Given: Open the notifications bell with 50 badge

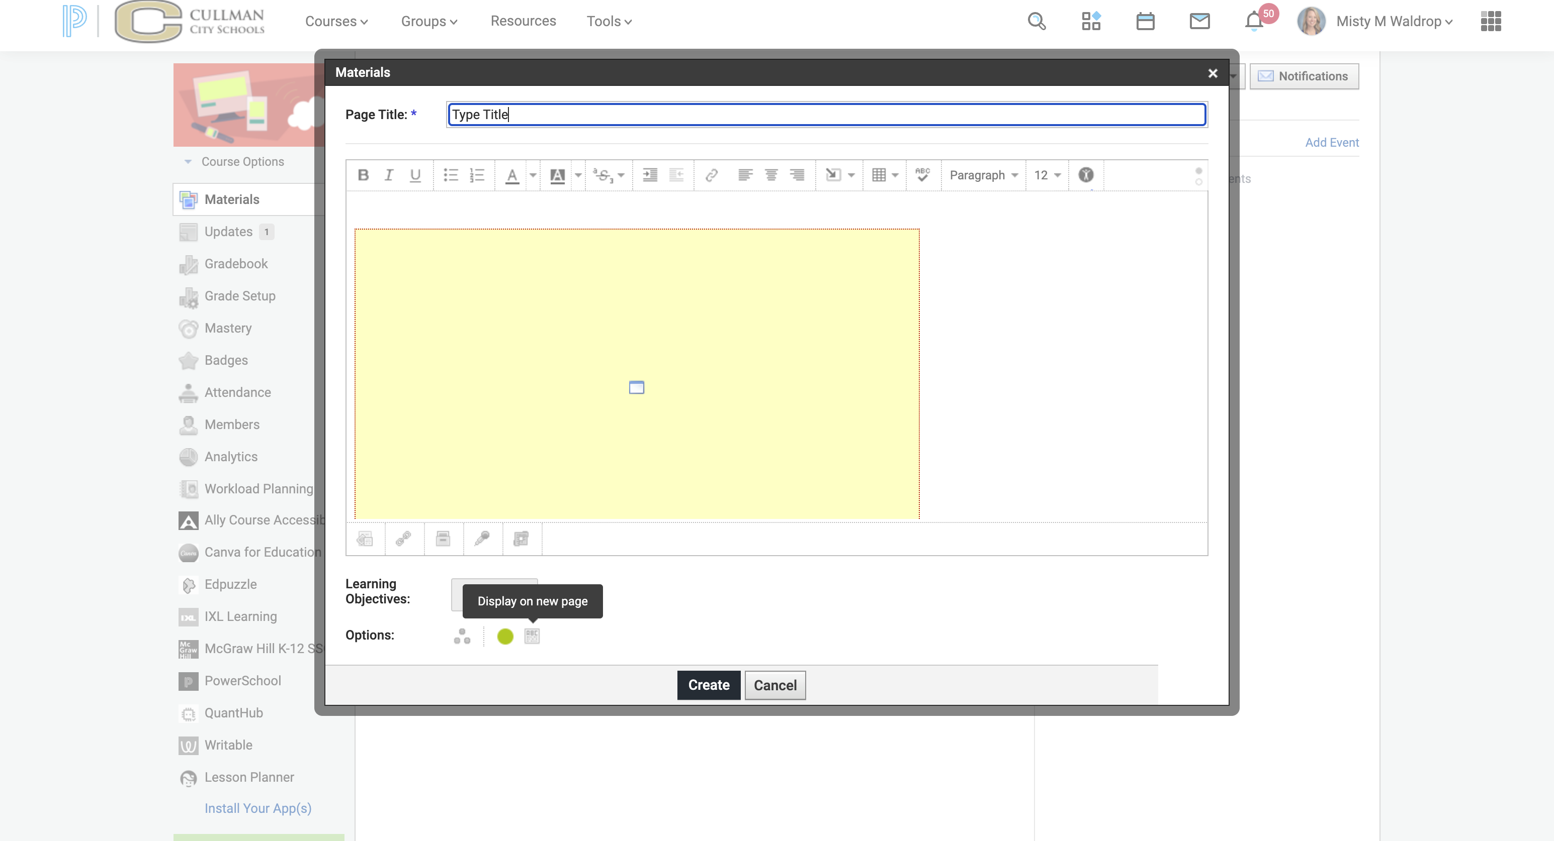Looking at the screenshot, I should 1255,21.
